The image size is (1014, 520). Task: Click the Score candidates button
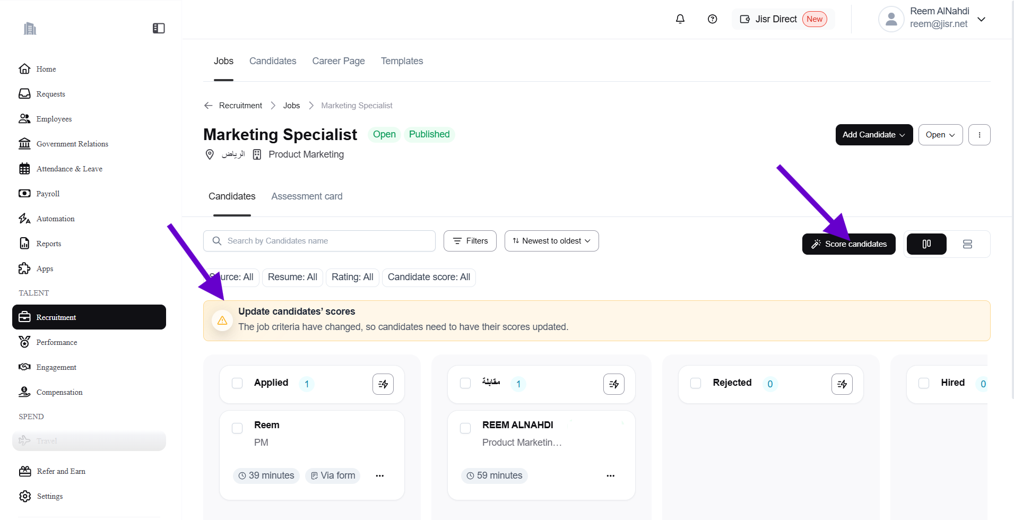(x=848, y=244)
